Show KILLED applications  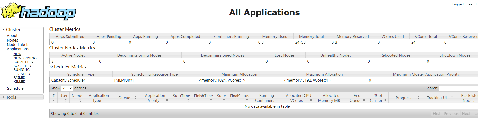point(20,82)
